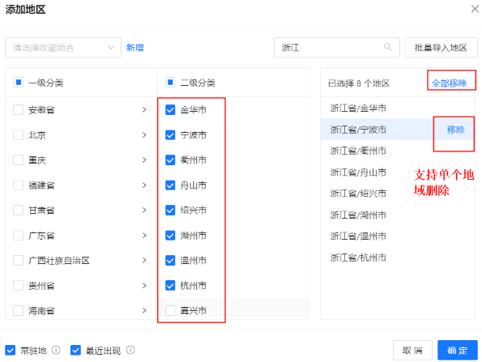Viewport: 482px width, 362px height.
Task: Click info icon next to 常驻地
Action: coord(56,350)
